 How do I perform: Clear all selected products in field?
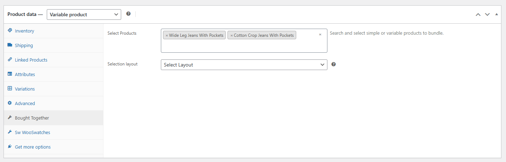coord(320,35)
